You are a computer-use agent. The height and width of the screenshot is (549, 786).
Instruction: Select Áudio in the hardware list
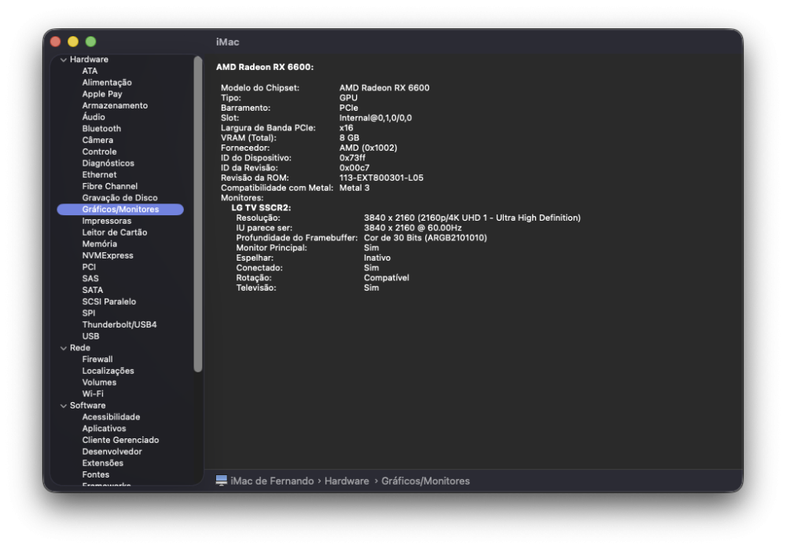click(94, 117)
